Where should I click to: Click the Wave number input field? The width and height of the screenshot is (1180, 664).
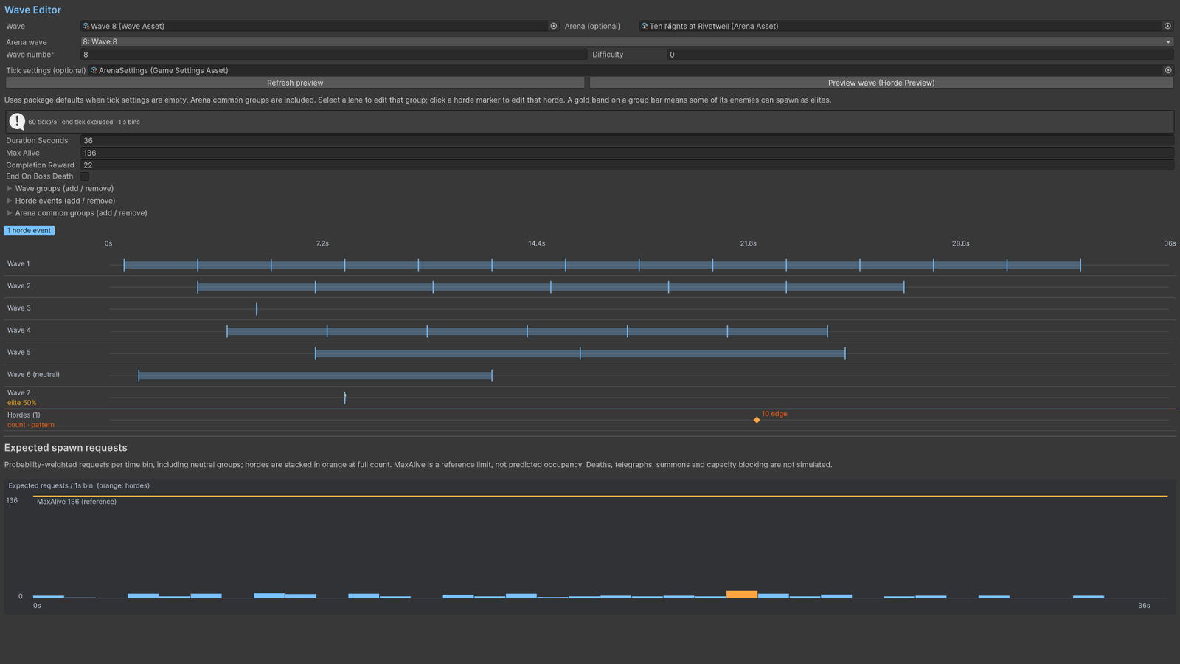click(x=333, y=55)
